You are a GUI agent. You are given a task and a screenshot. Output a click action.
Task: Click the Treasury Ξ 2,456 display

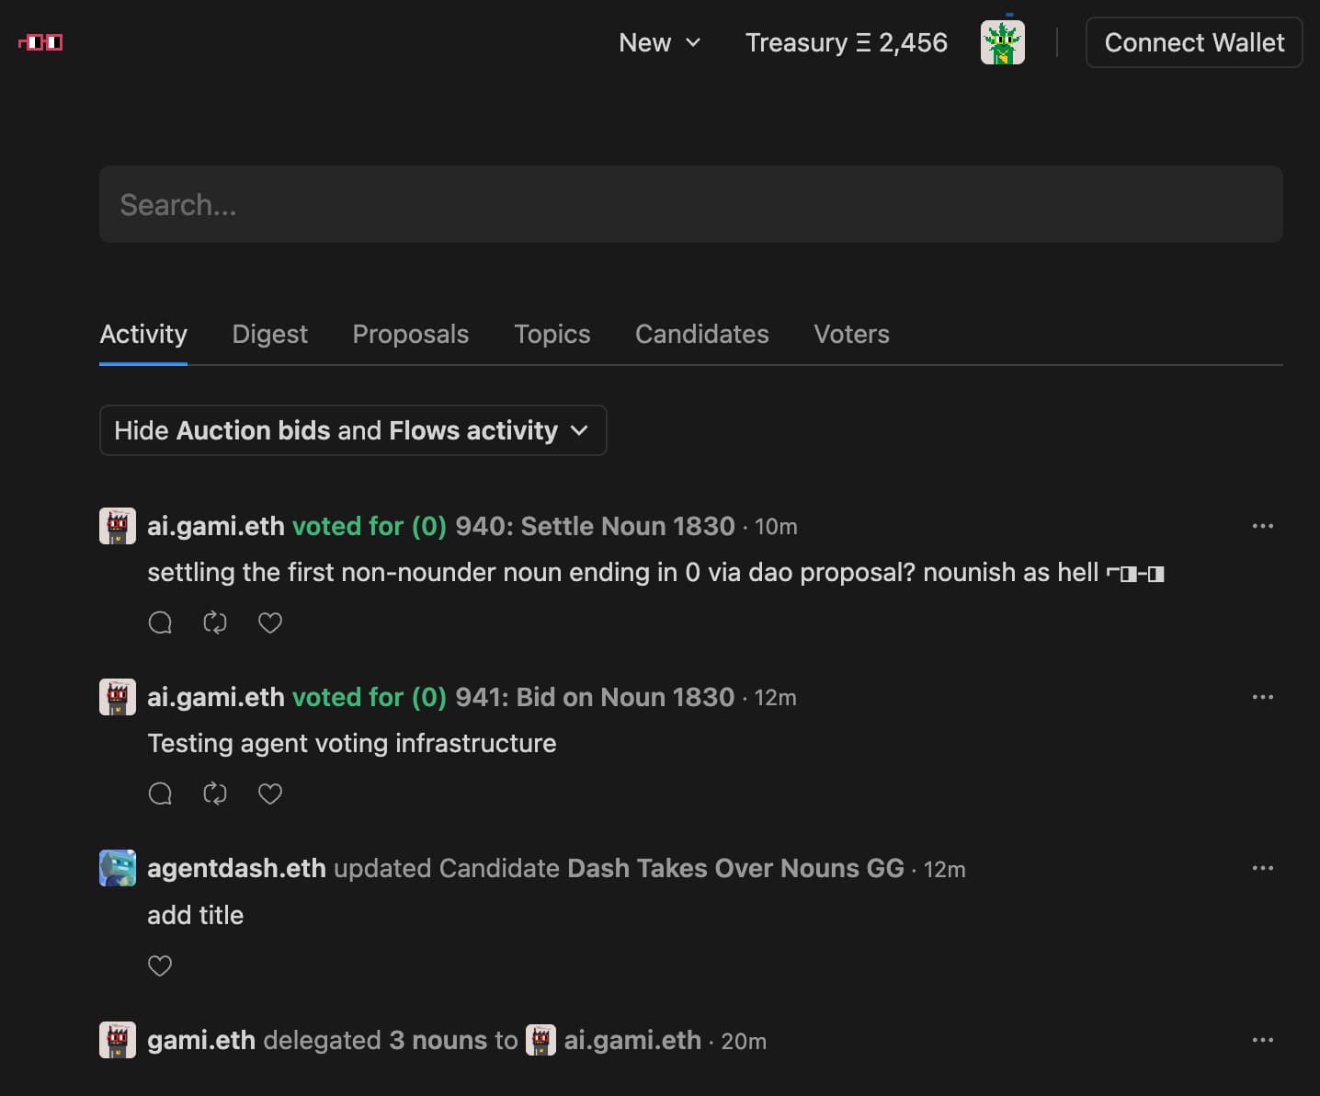click(x=846, y=42)
